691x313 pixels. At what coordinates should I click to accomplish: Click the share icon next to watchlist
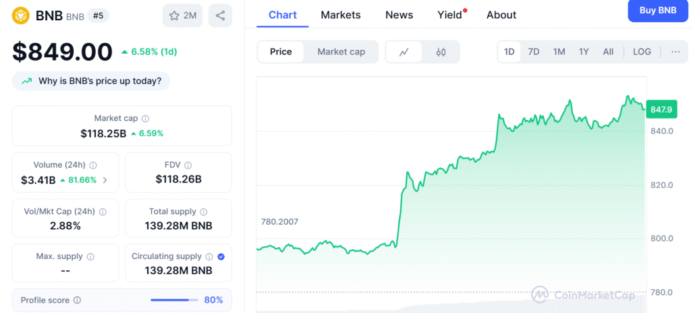click(x=220, y=15)
